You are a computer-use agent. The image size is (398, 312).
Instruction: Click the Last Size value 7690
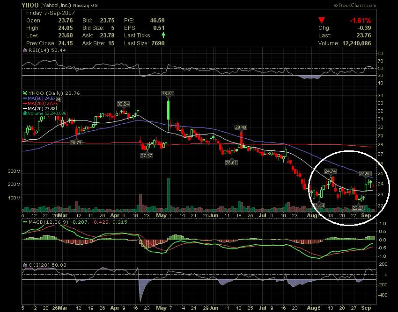(x=158, y=43)
